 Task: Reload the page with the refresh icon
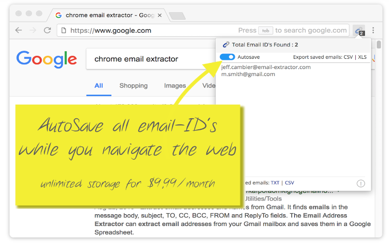[47, 30]
